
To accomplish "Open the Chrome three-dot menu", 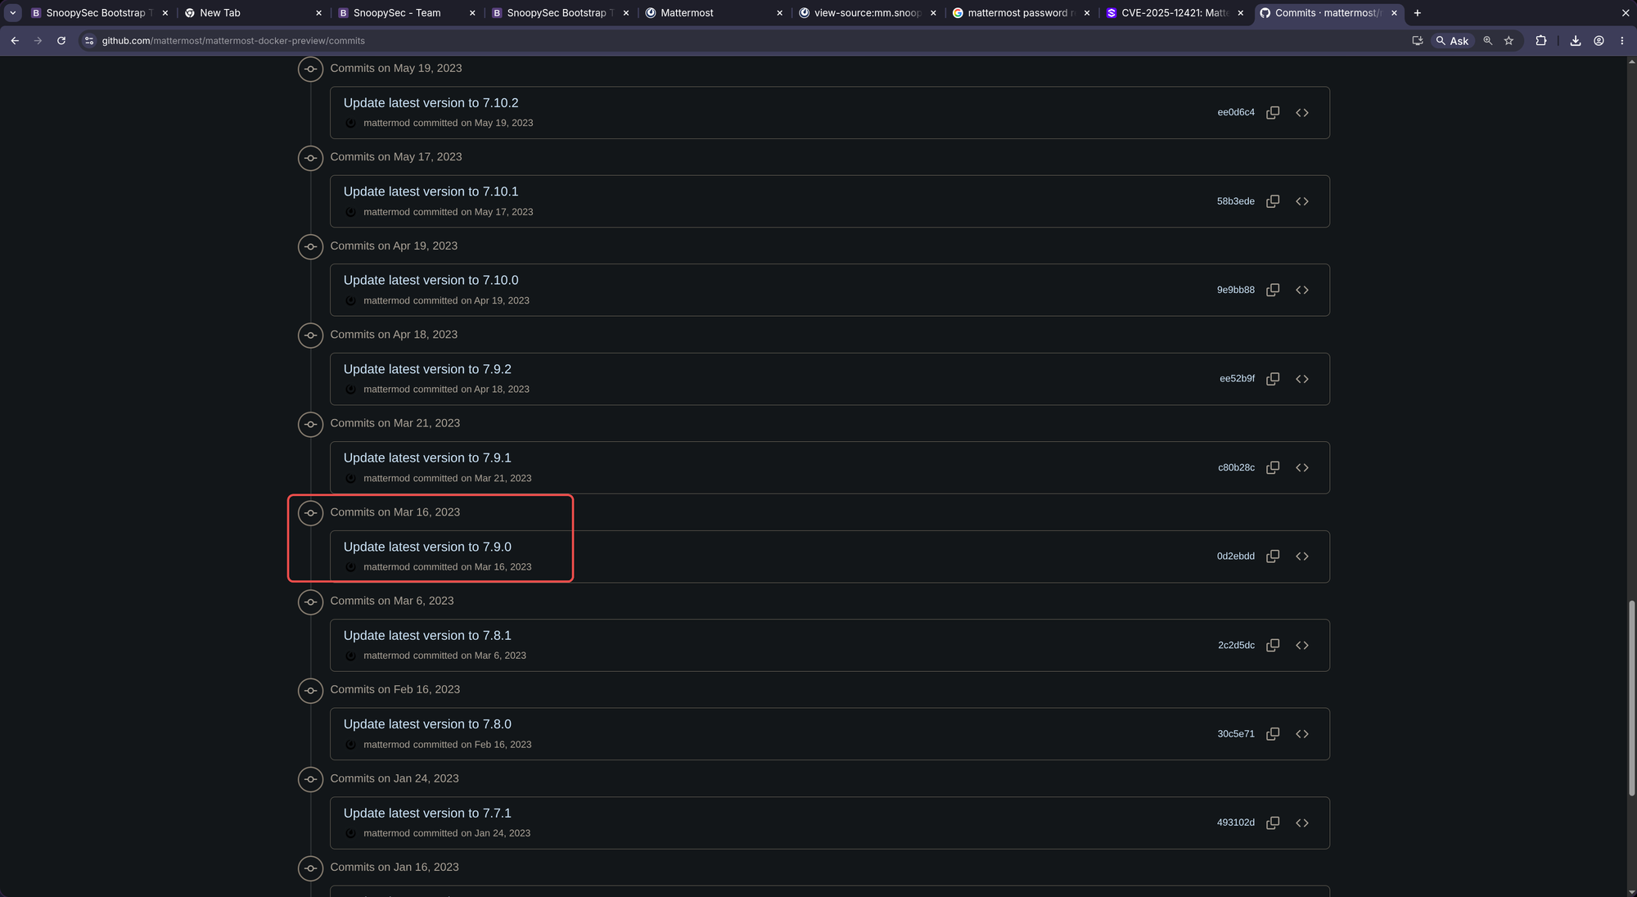I will click(1622, 41).
